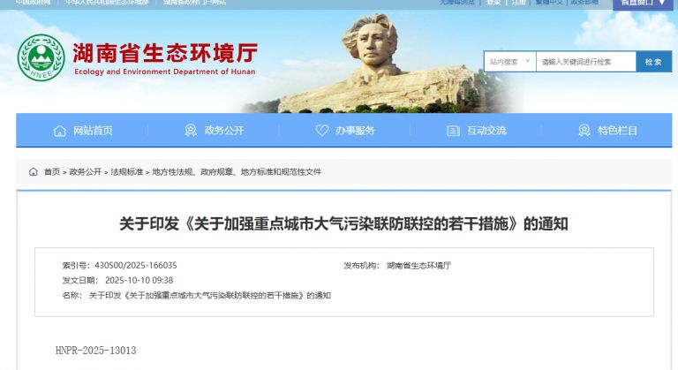Select the 特色栏目 navigation menu item

pos(617,131)
